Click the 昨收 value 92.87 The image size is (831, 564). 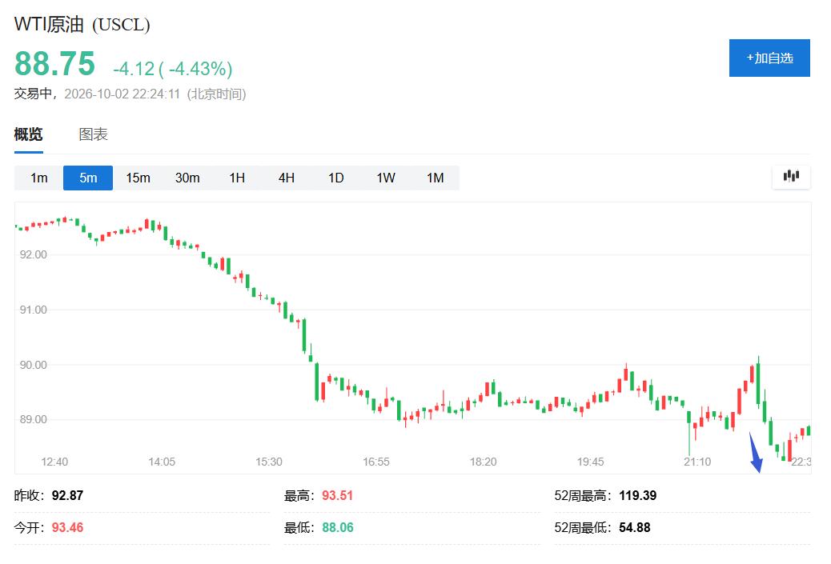coord(67,496)
